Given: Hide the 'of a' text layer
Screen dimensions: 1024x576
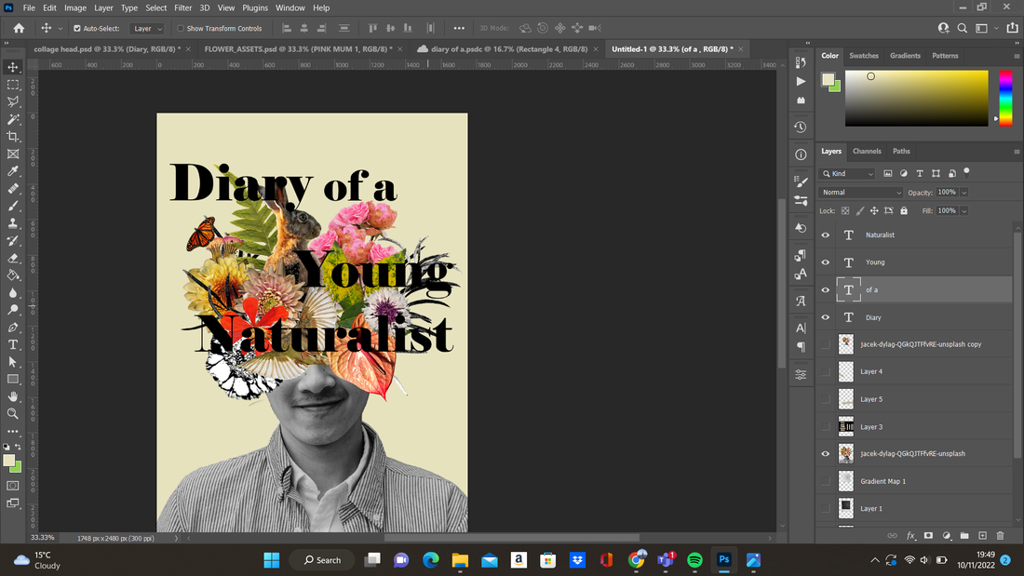Looking at the screenshot, I should coord(826,290).
